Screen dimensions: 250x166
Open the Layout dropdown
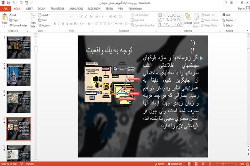[44, 15]
